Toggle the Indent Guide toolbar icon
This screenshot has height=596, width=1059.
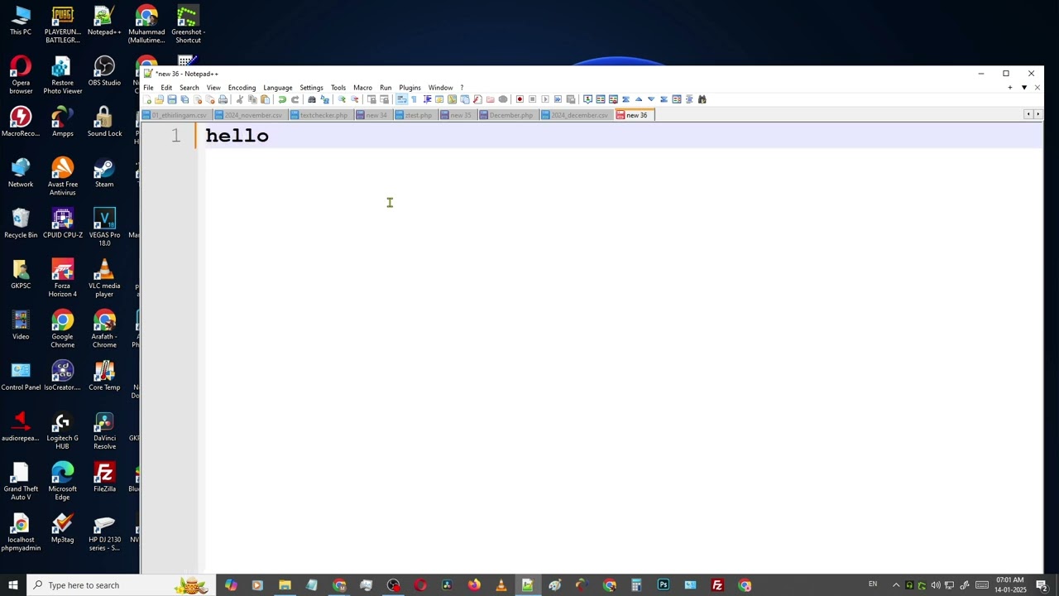point(427,99)
